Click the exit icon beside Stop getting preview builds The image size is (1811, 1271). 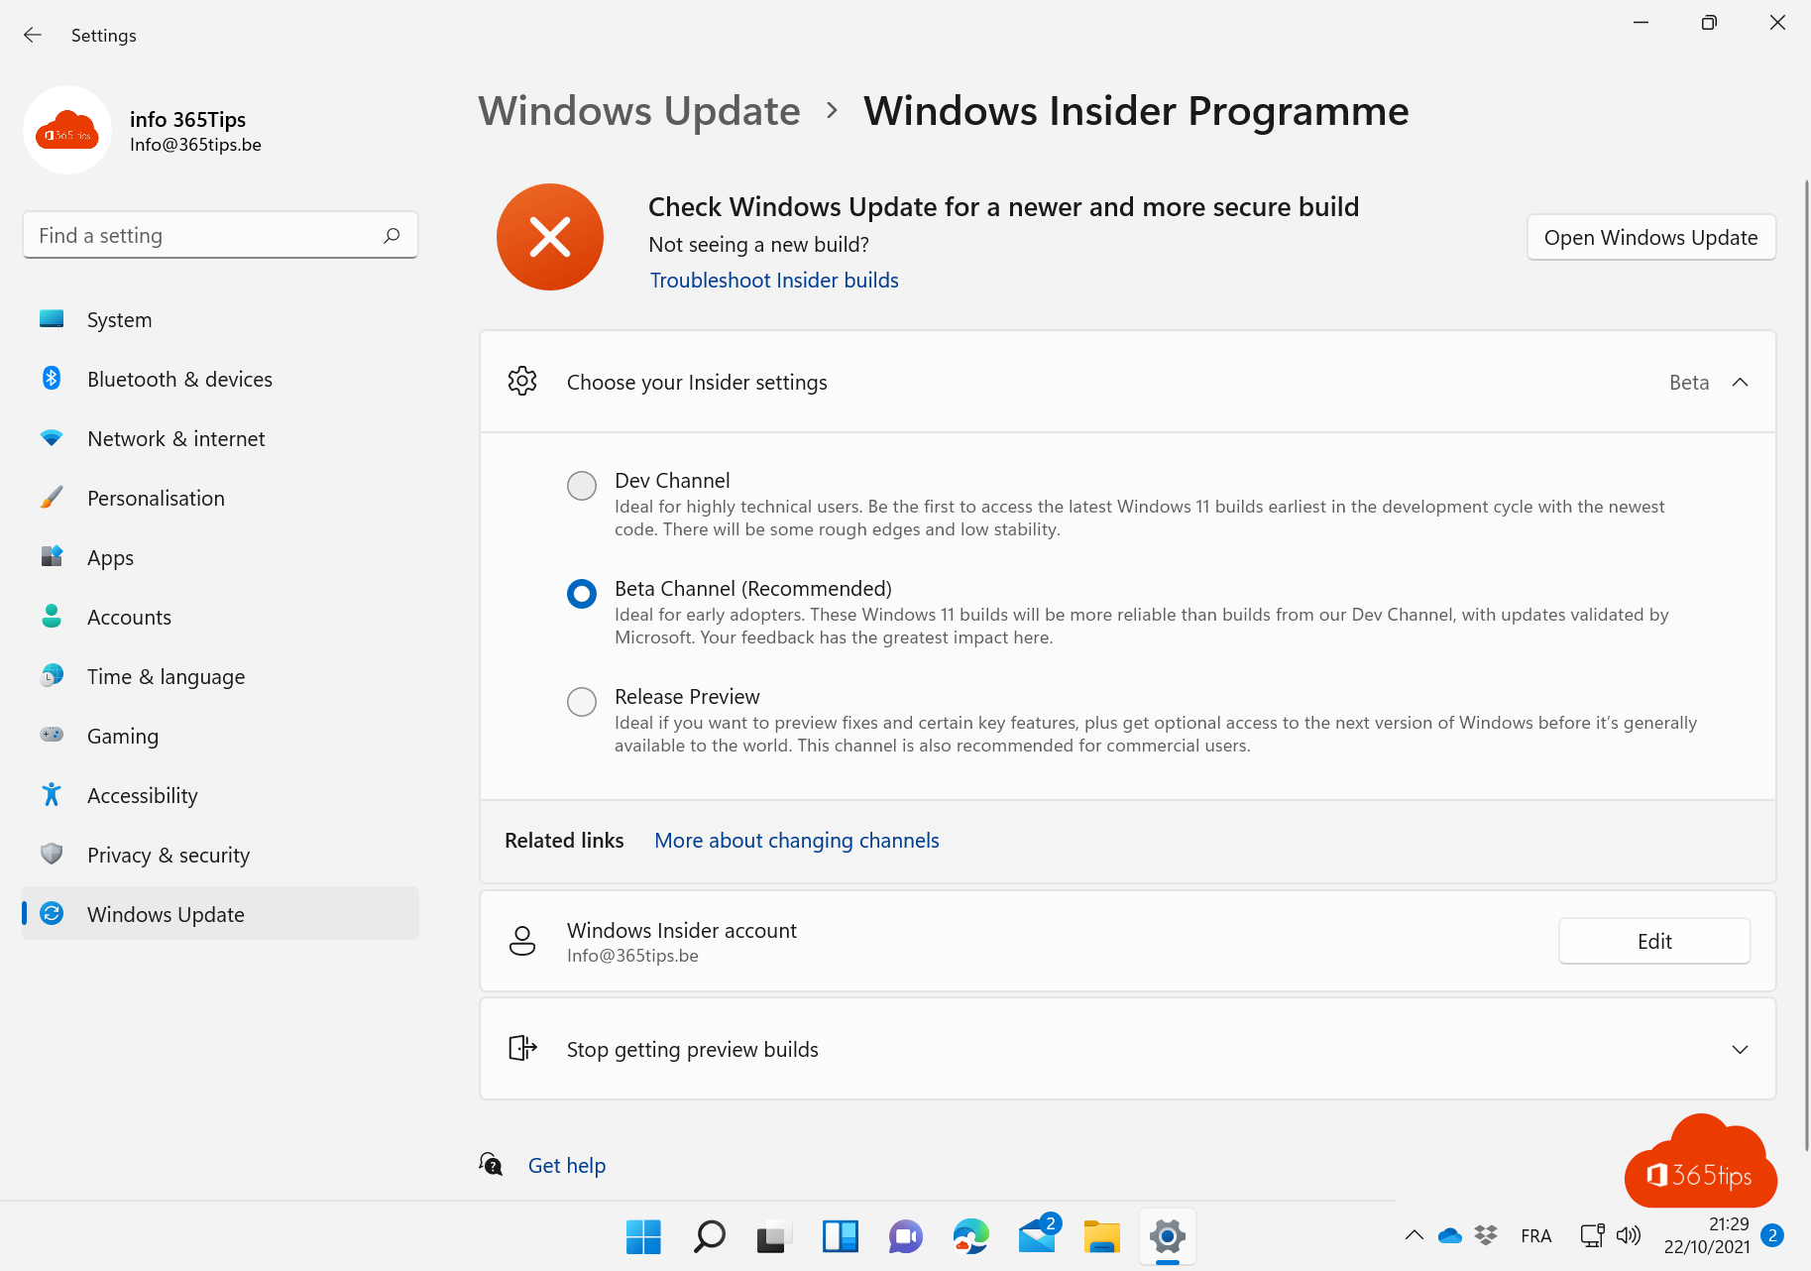pyautogui.click(x=522, y=1048)
